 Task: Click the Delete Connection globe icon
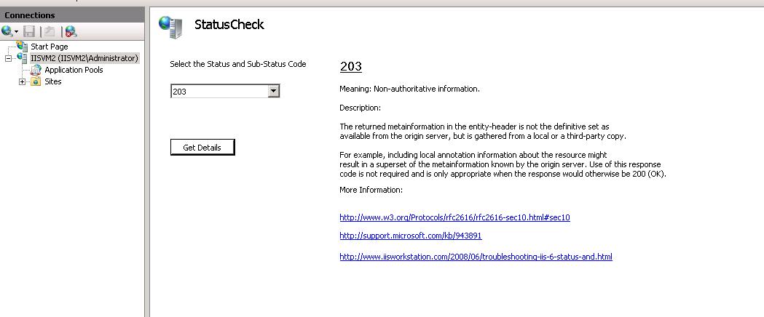[71, 31]
